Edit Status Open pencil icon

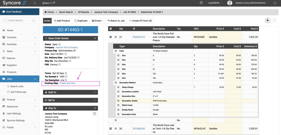(x=60, y=44)
